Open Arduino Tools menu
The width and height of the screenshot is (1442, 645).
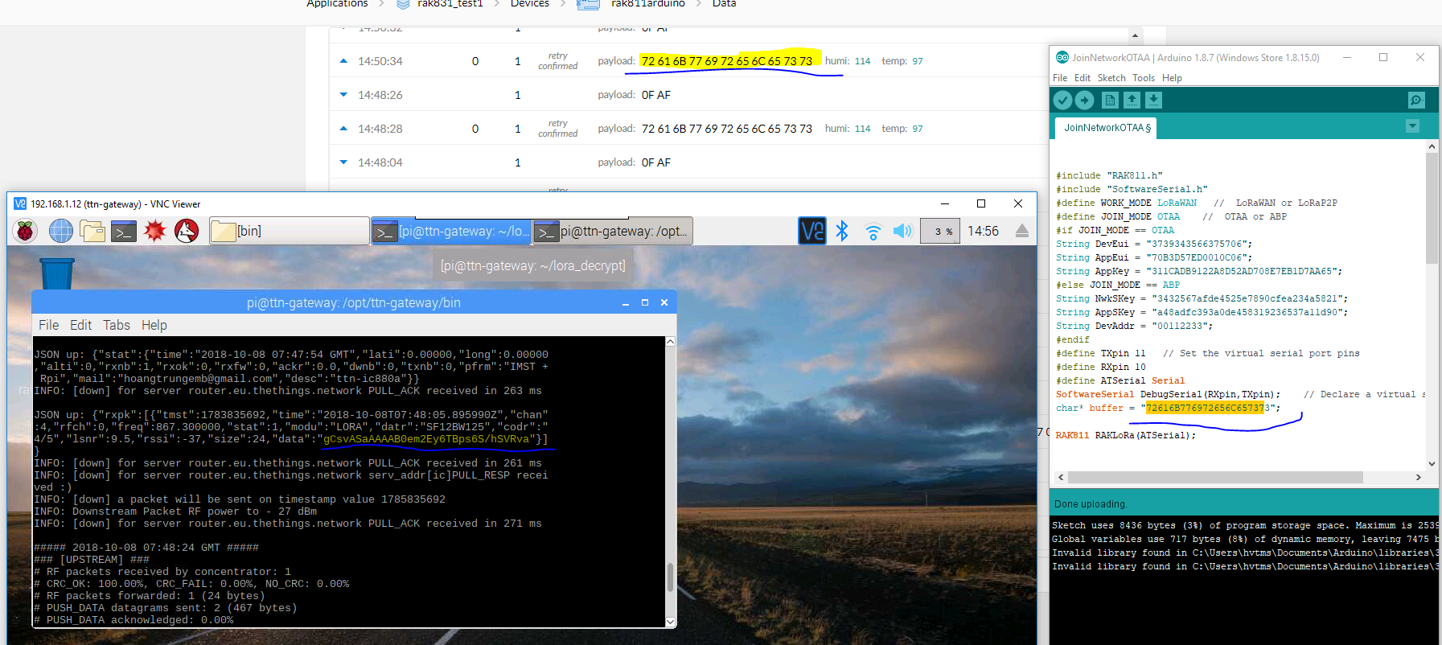[x=1144, y=78]
